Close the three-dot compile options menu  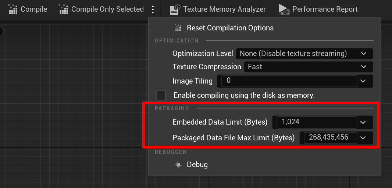click(153, 10)
